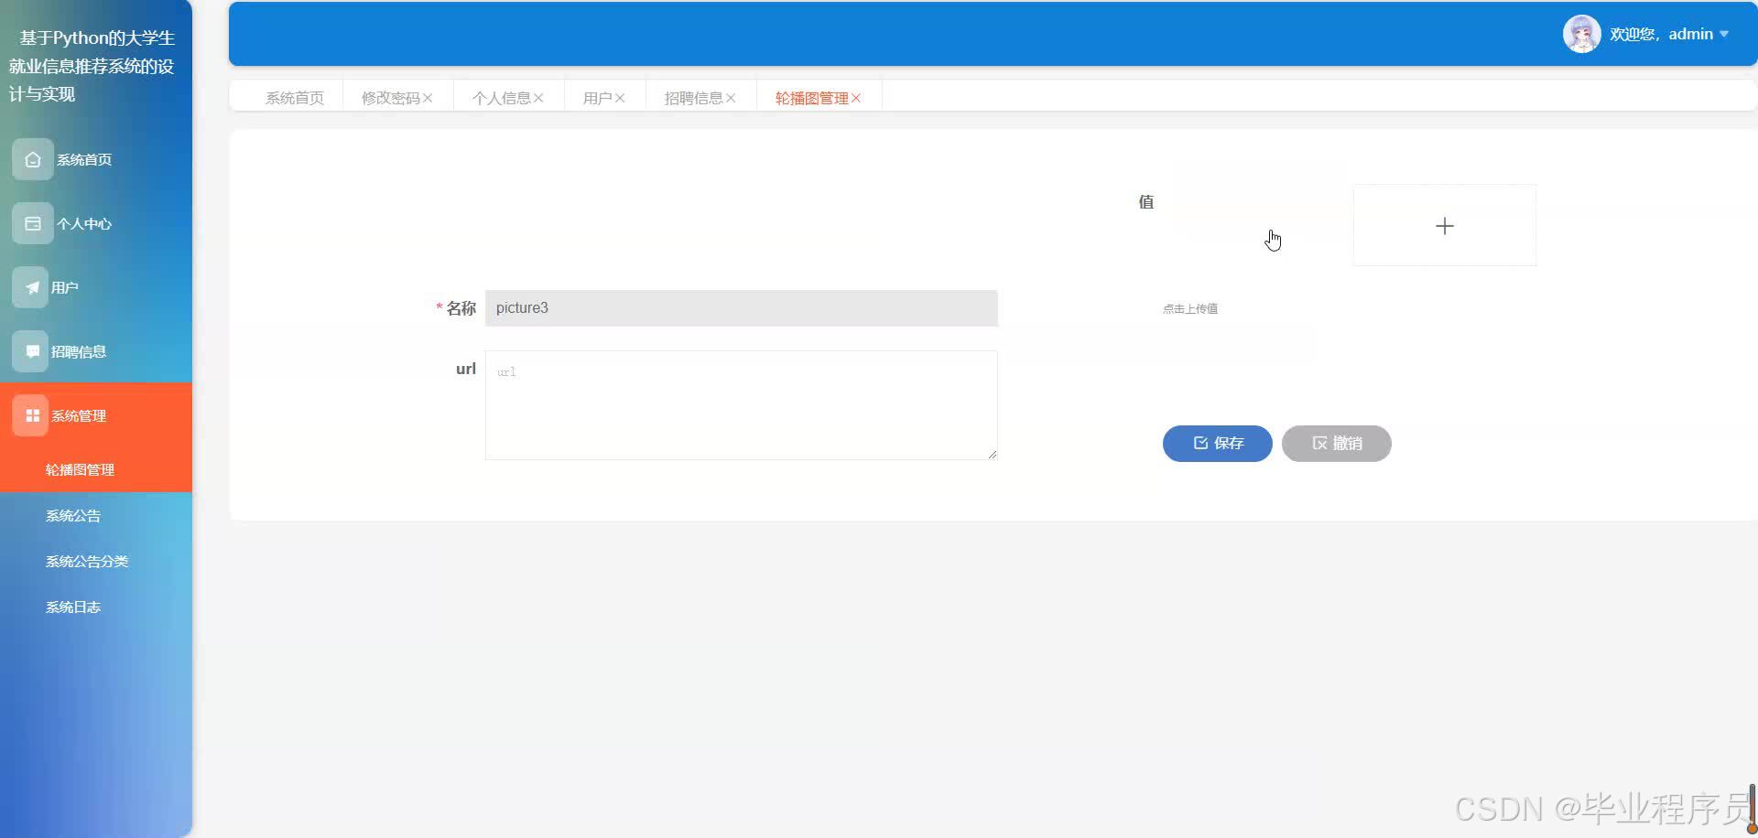Select 系统公告分类 submenu item
This screenshot has height=838, width=1758.
click(96, 561)
